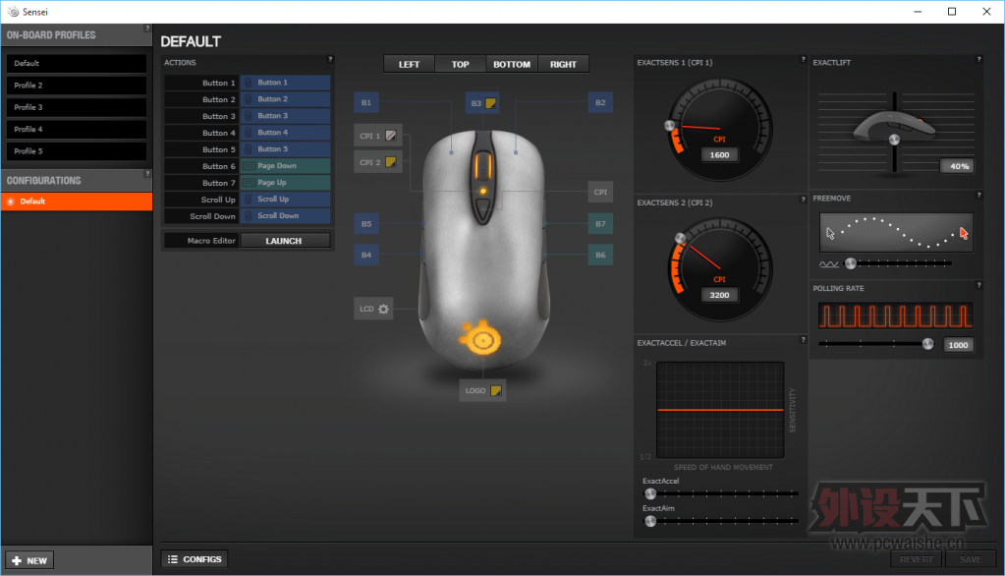Select the Default configuration radio entry
This screenshot has width=1005, height=576.
pyautogui.click(x=77, y=202)
